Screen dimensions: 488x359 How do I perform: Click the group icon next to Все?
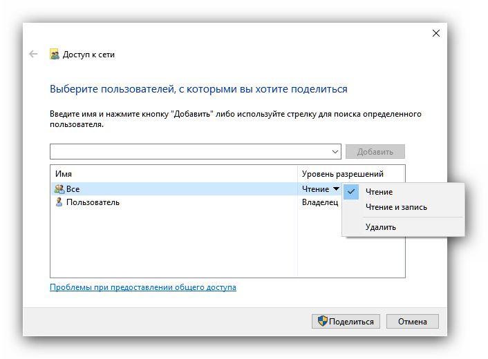59,188
